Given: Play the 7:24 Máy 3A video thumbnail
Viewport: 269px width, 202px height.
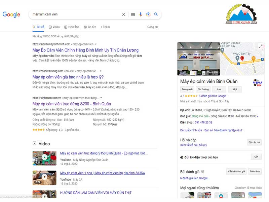Looking at the screenshot, I should coord(44,178).
